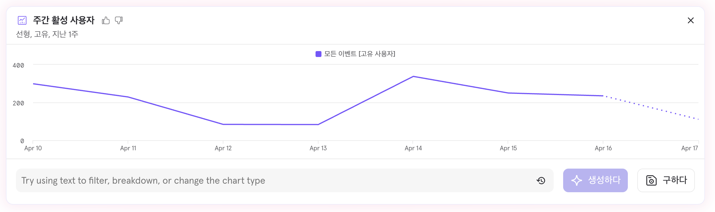Screen dimensions: 715x212
Task: Toggle the 모든 이벤트 [고유 사용자] legend label
Action: pos(360,54)
